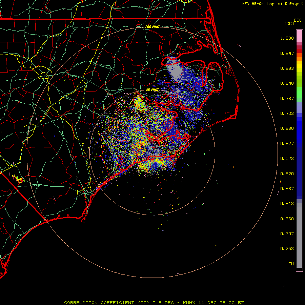Image resolution: width=305 pixels, height=305 pixels.
Task: Select the 0.680 scale value
Action: (x=287, y=128)
